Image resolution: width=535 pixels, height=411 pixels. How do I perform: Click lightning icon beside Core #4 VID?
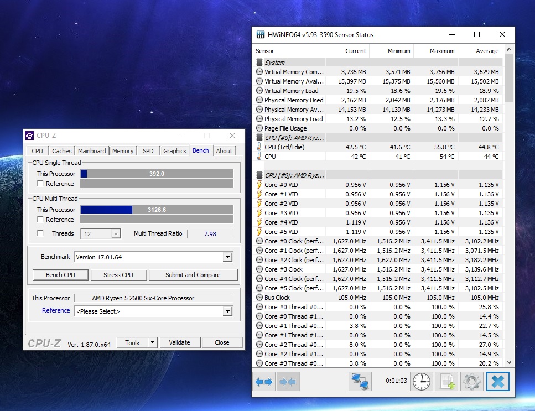pyautogui.click(x=259, y=222)
